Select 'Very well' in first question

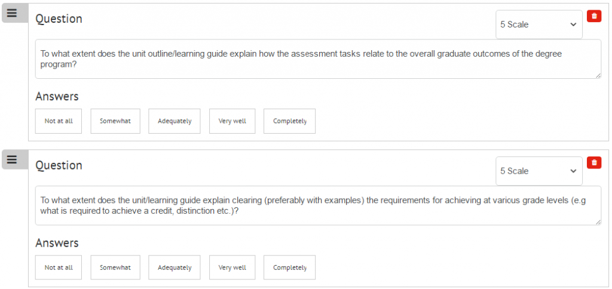[x=232, y=121]
